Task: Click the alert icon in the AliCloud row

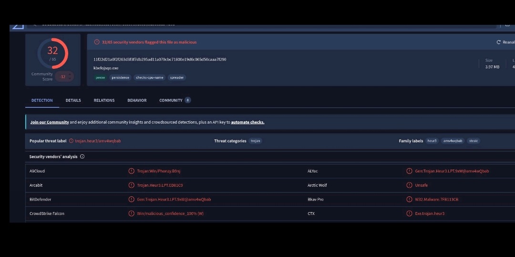Action: pyautogui.click(x=132, y=171)
